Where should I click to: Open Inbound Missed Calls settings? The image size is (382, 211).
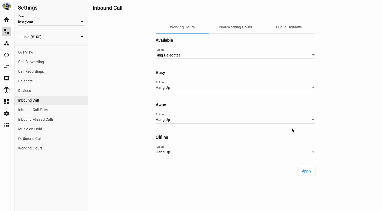[x=51, y=120]
